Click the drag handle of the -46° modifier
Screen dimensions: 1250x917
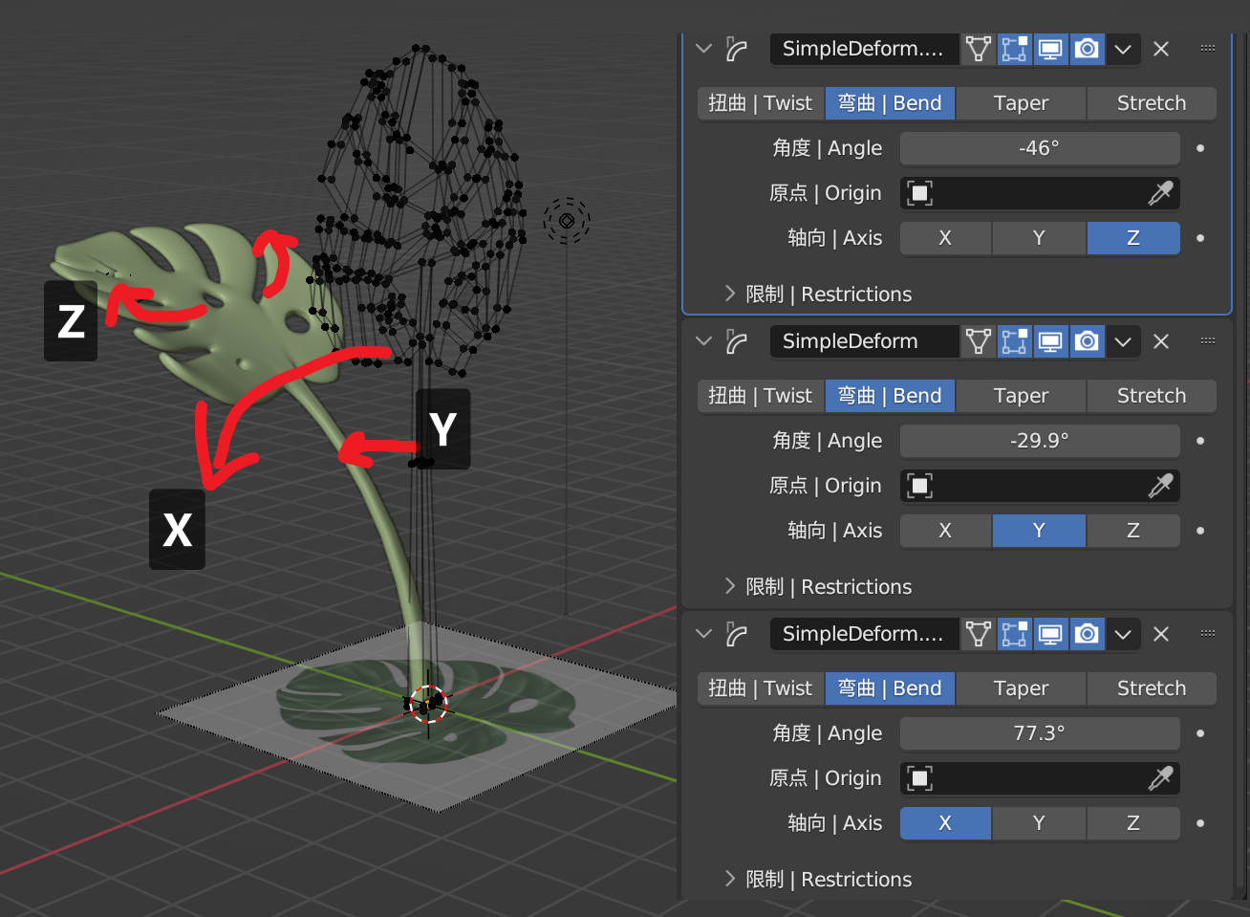1208,49
